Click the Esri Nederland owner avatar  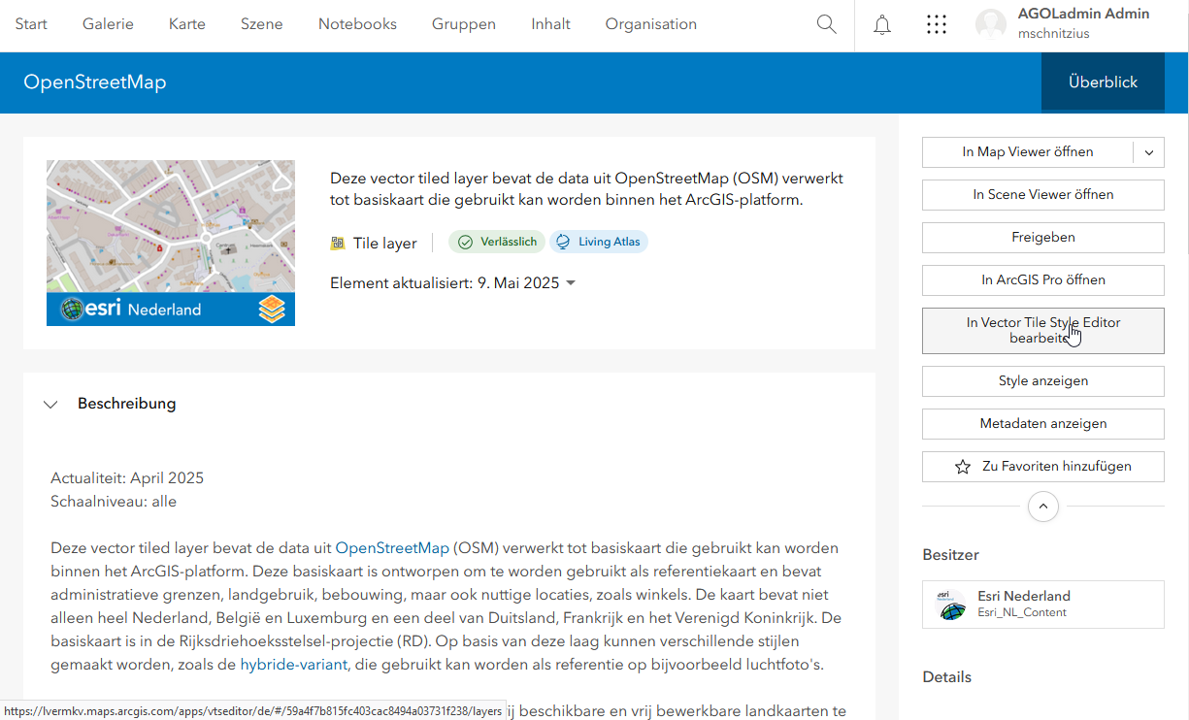[x=950, y=605]
